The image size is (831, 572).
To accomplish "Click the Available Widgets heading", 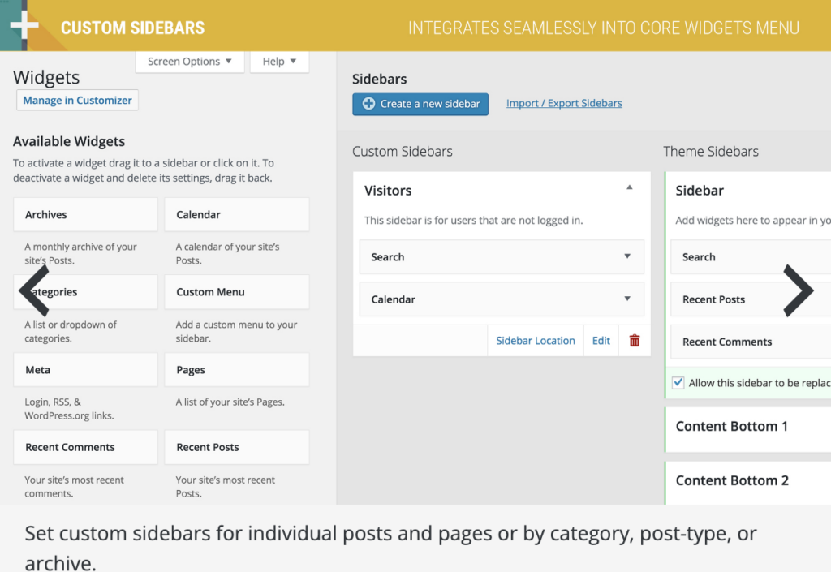I will (69, 141).
